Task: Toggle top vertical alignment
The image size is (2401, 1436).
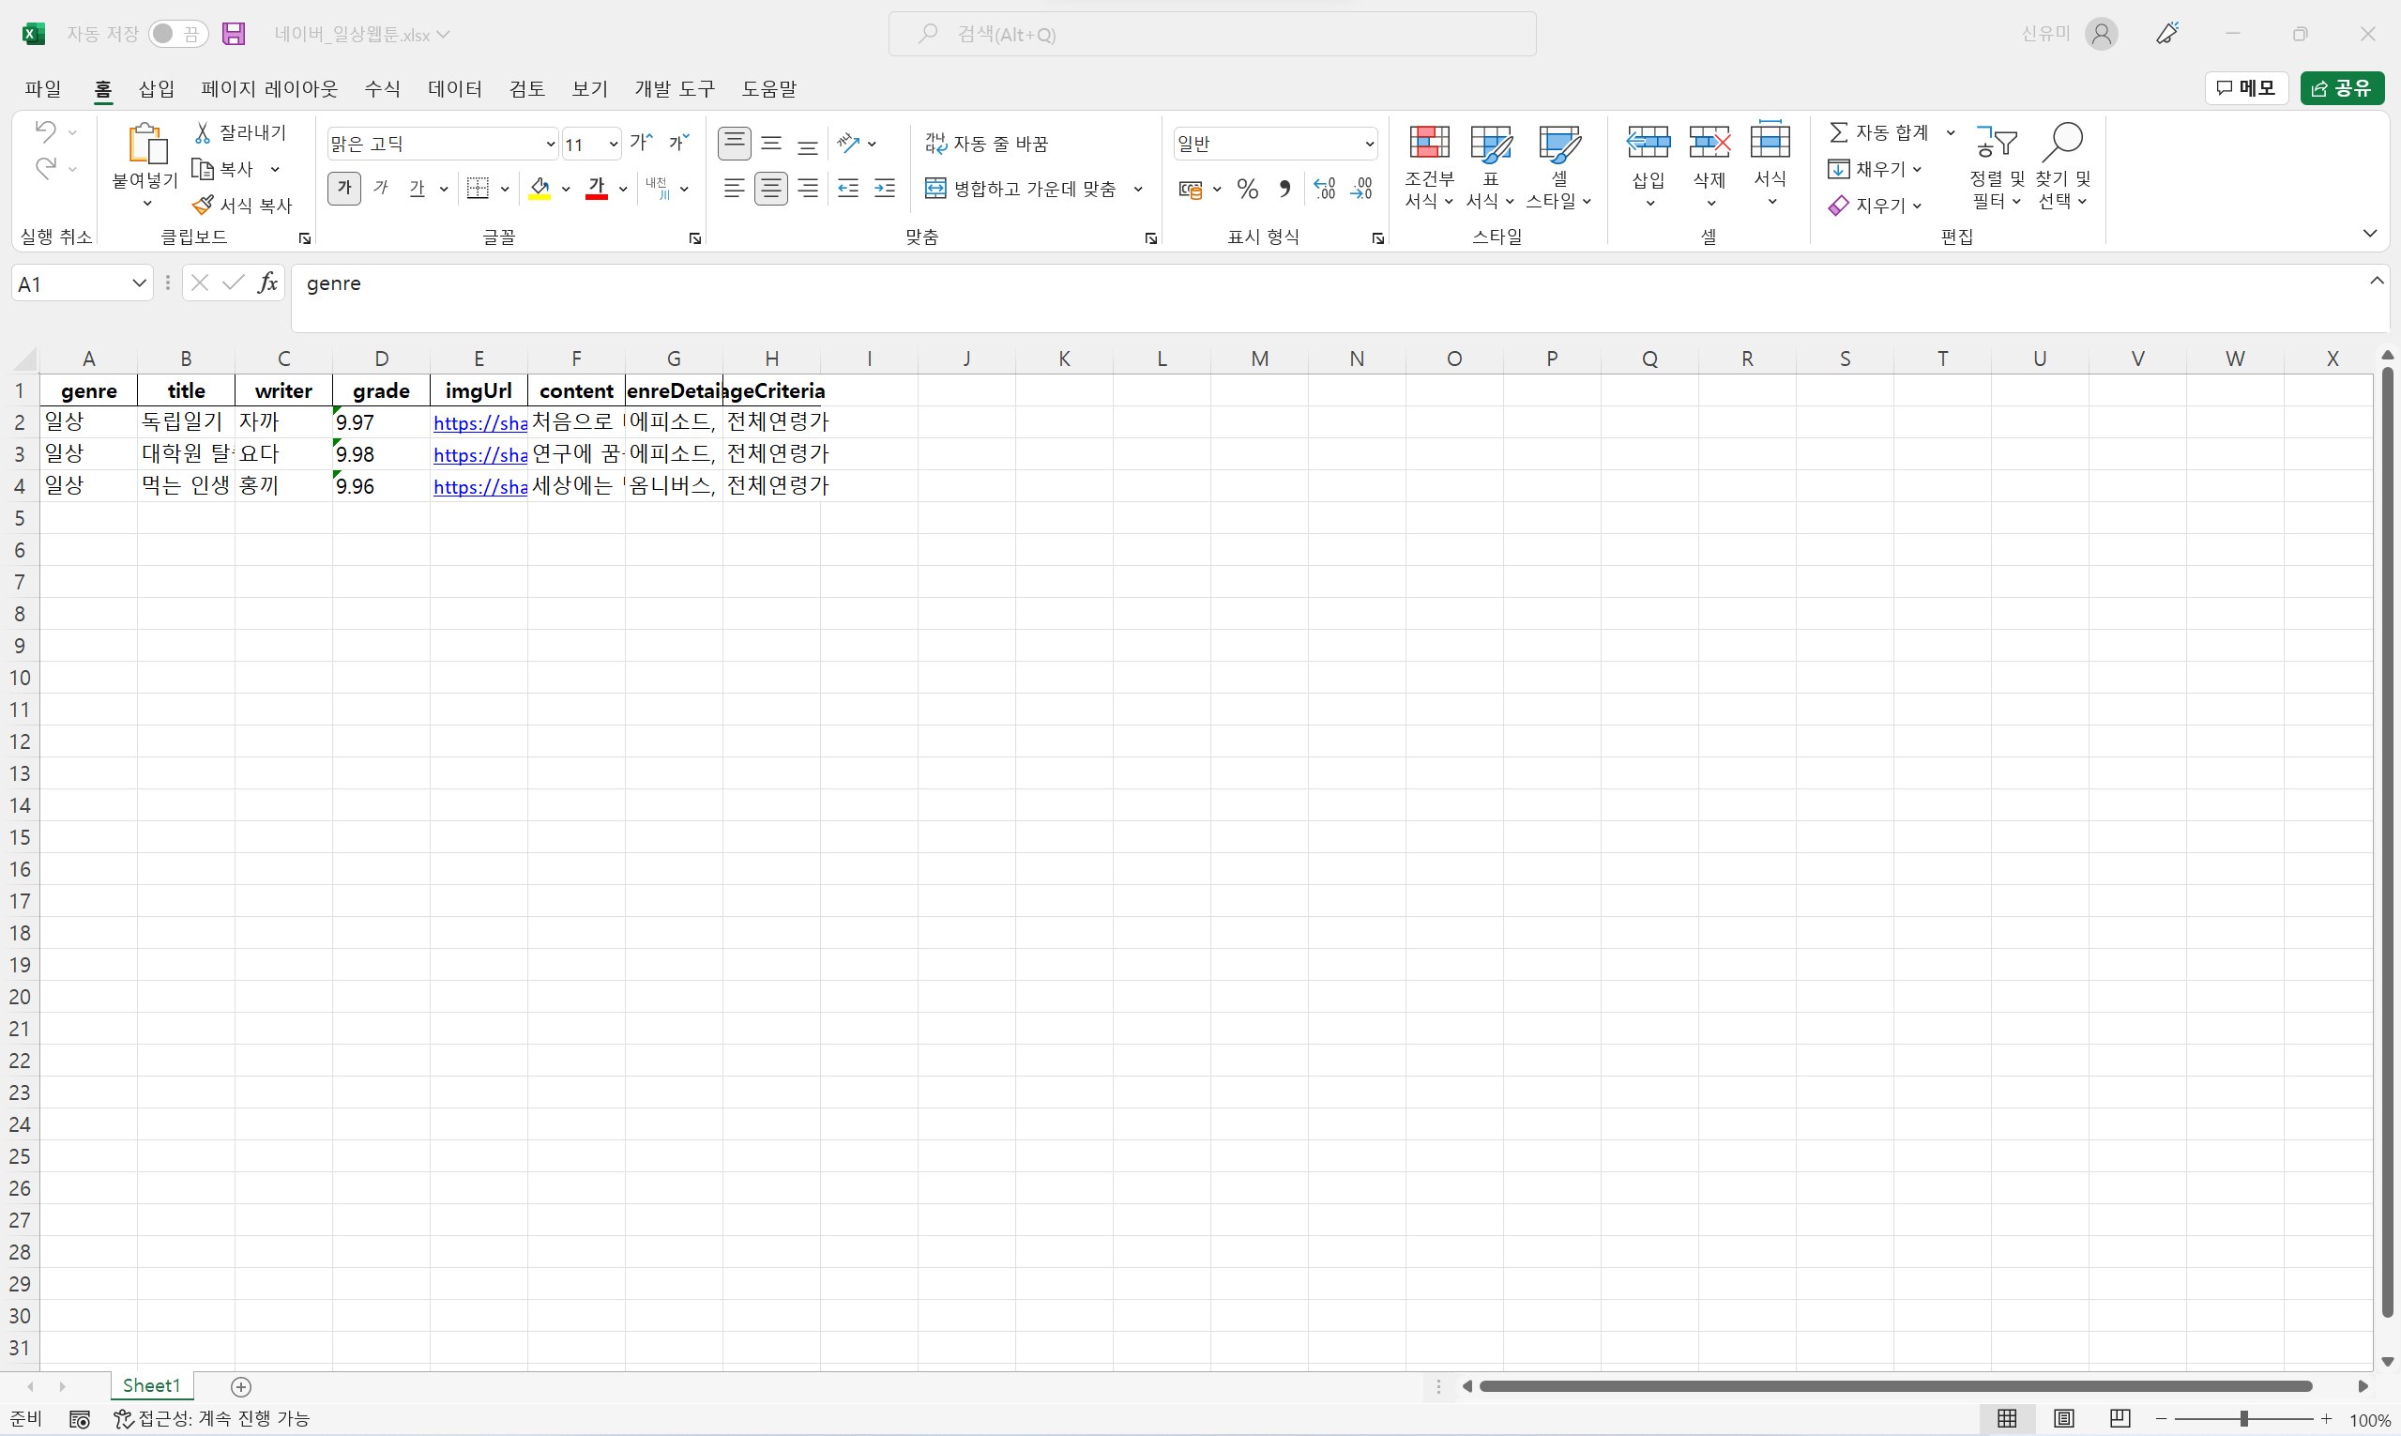Action: 736,144
